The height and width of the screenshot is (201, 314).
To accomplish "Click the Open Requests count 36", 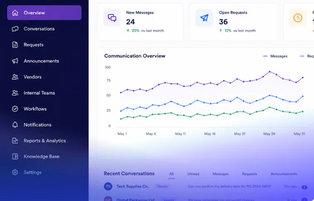I will tap(223, 22).
